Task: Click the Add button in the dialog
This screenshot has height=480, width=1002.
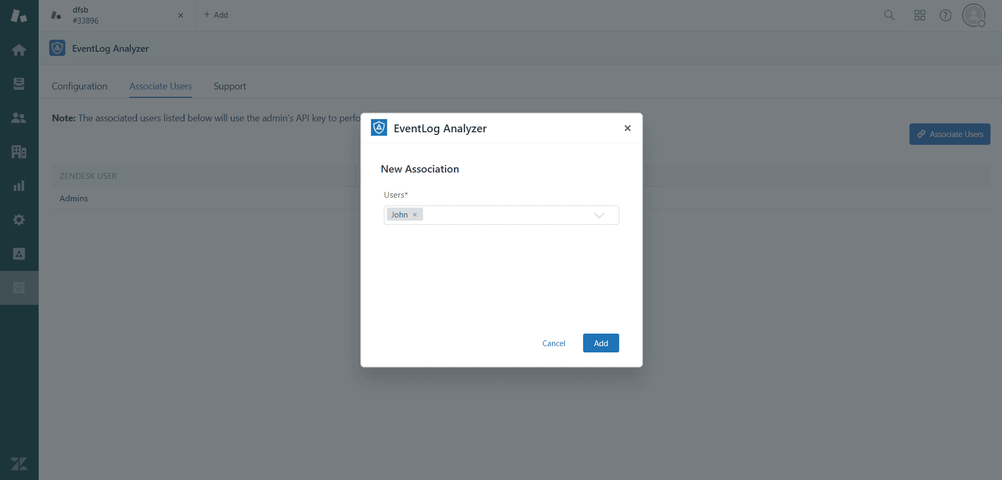Action: pos(600,343)
